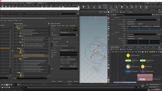Click group selector arrow for LHand
Viewport: 162px width, 91px height.
159,34
